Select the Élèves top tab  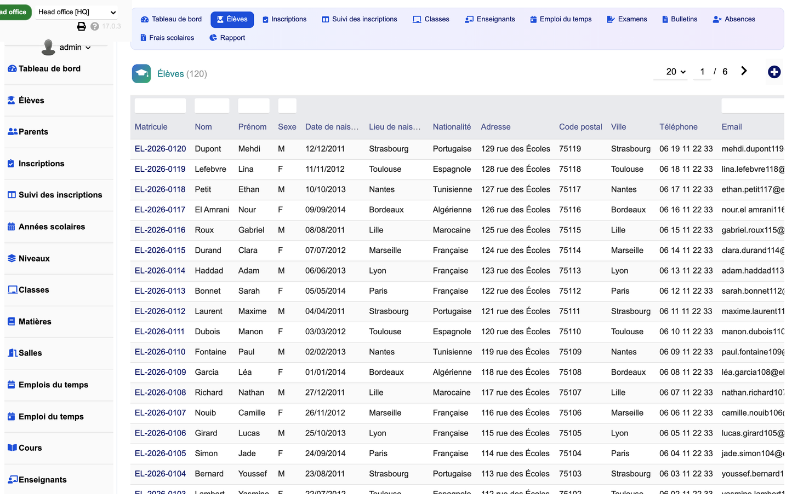232,19
